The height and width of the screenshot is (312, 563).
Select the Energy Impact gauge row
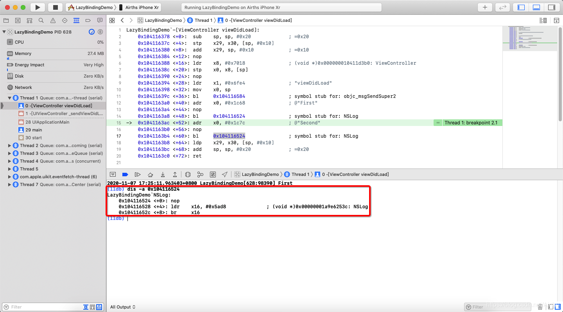tap(53, 65)
